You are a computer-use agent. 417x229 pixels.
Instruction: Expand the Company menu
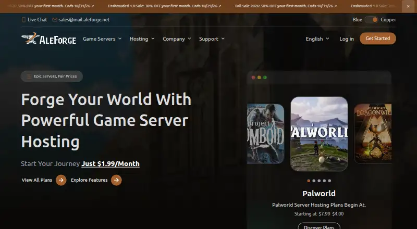click(177, 39)
